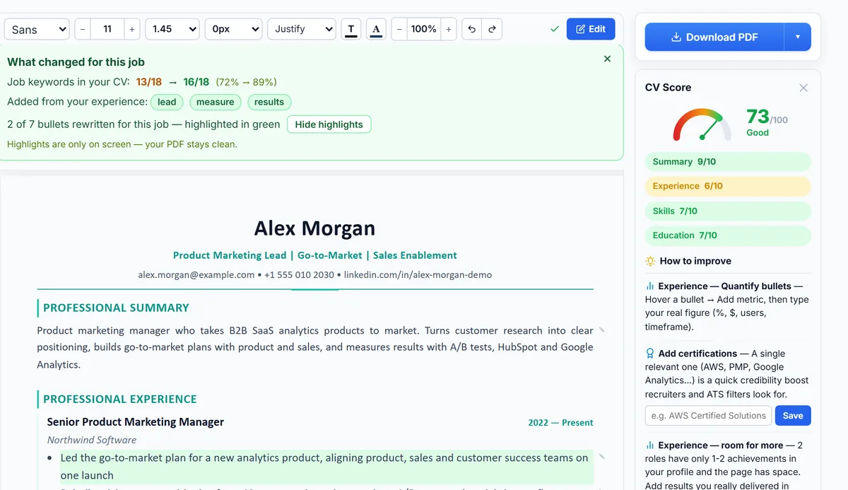
Task: Increase font size with plus button
Action: point(131,29)
